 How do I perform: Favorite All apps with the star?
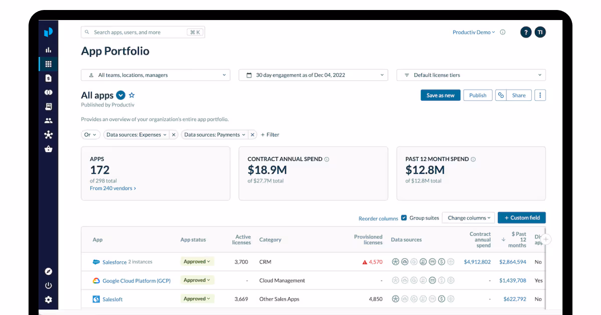[x=132, y=95]
